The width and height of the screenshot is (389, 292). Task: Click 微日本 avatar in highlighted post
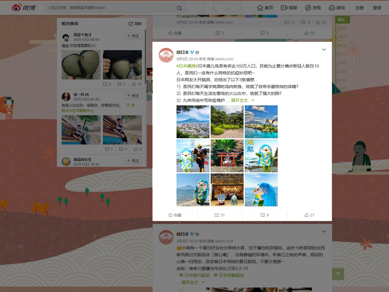[x=166, y=55]
